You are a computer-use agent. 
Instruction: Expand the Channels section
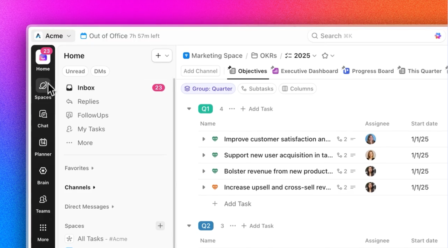[x=80, y=187]
